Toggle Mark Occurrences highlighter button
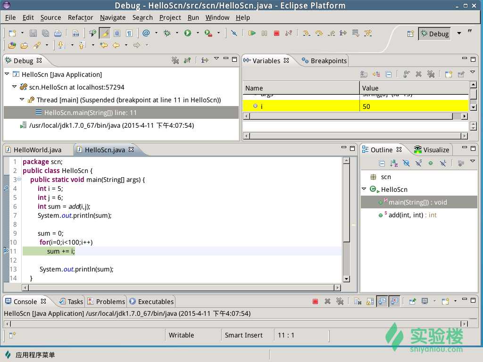This screenshot has height=362, width=483. point(105,33)
